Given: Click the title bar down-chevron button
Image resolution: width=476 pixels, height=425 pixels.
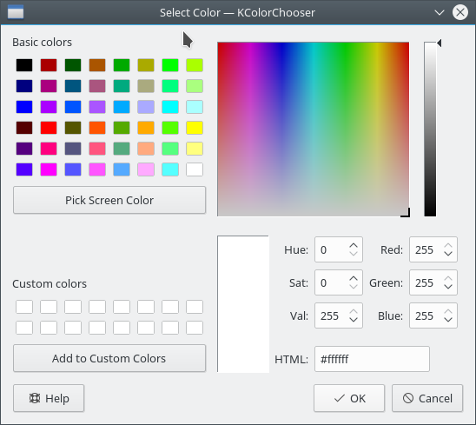Looking at the screenshot, I should pyautogui.click(x=439, y=12).
